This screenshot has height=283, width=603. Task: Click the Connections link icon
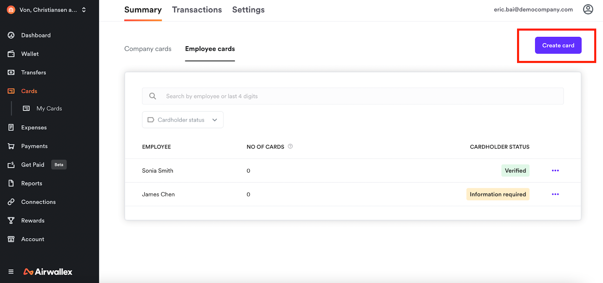11,202
